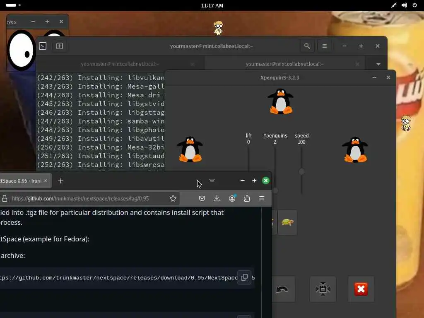424x318 pixels.
Task: Click the github URL in the address bar
Action: pyautogui.click(x=80, y=198)
